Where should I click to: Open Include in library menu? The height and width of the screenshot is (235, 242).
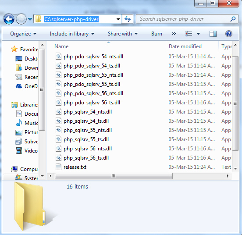(72, 34)
